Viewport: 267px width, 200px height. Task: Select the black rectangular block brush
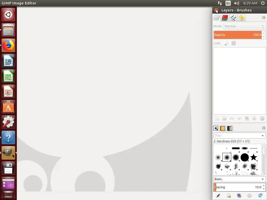click(x=236, y=148)
